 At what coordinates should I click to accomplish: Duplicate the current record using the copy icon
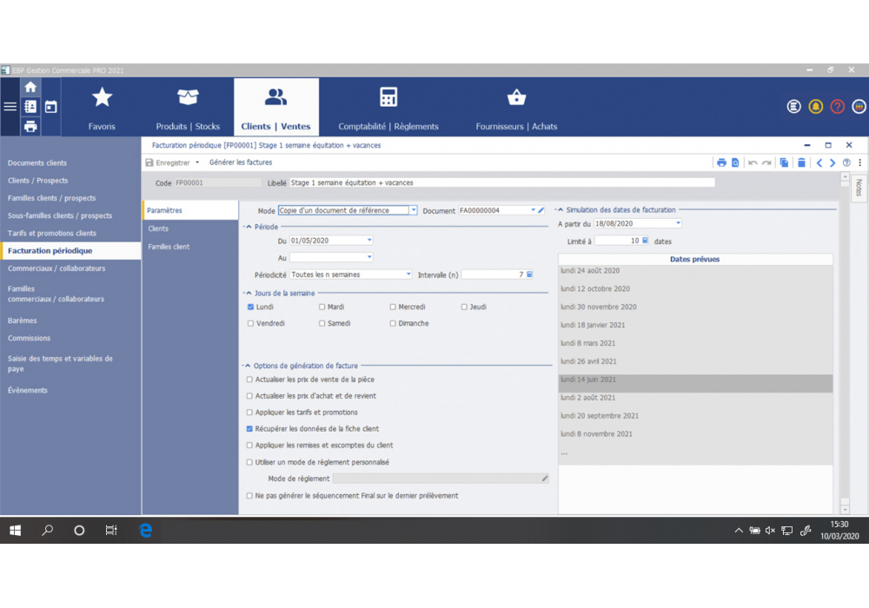tap(785, 162)
